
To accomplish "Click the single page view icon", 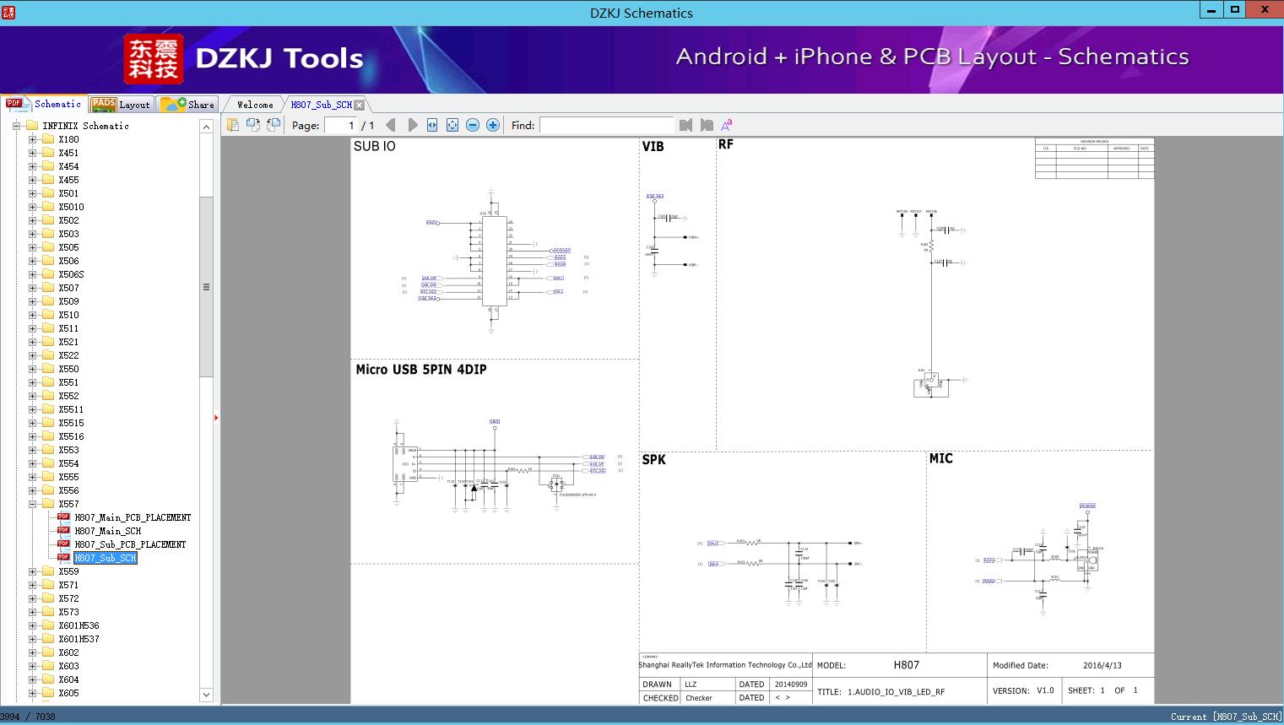I will pyautogui.click(x=234, y=124).
